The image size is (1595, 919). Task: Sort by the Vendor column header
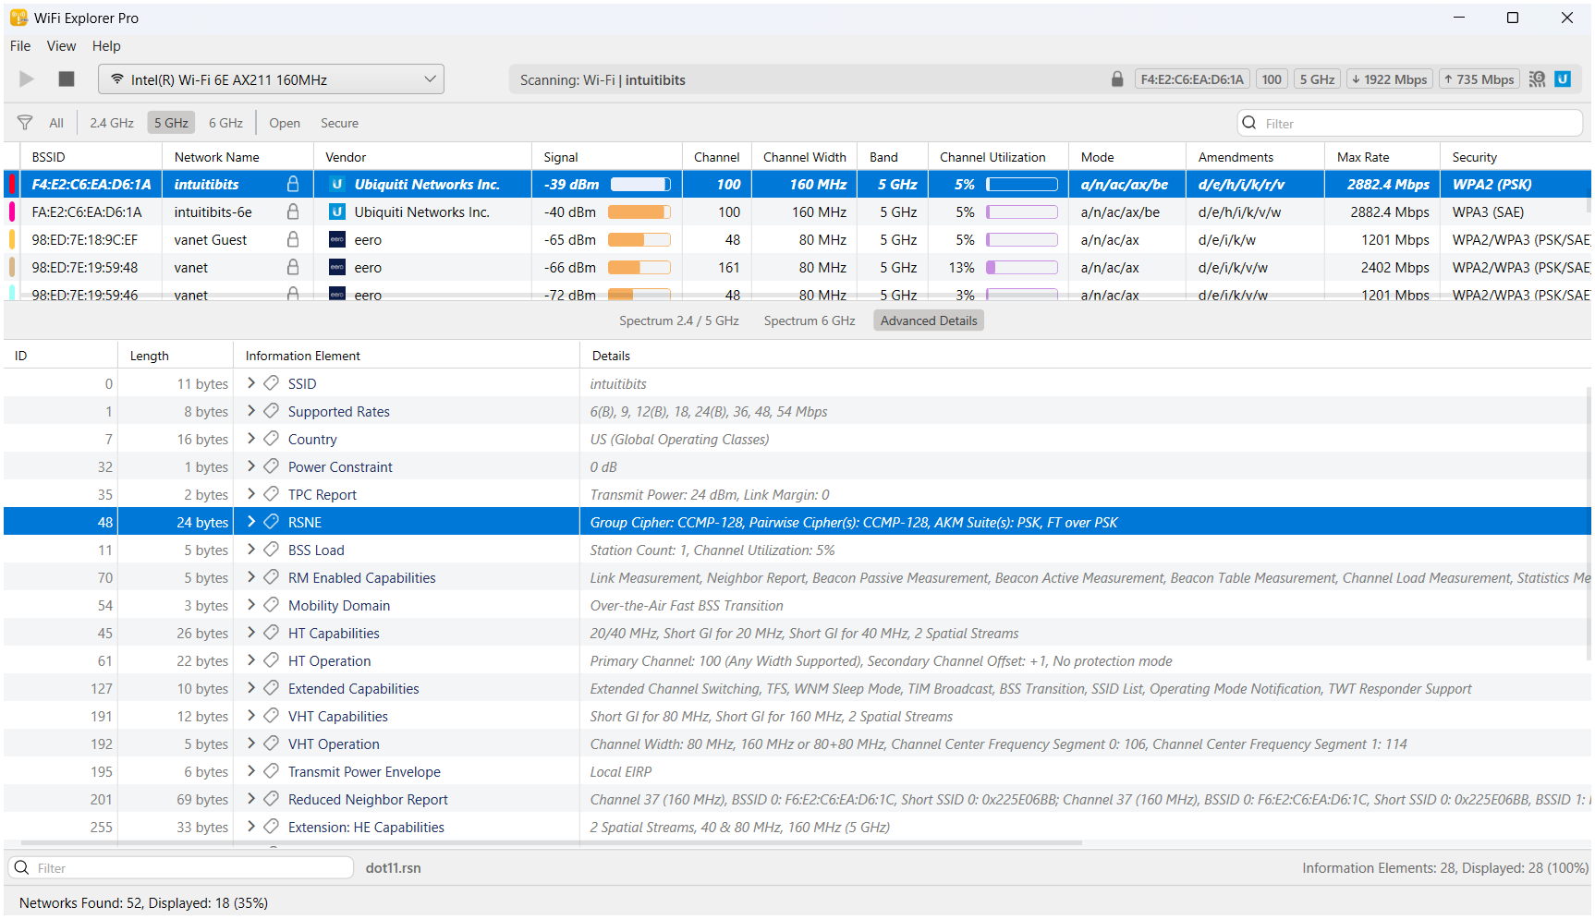423,157
